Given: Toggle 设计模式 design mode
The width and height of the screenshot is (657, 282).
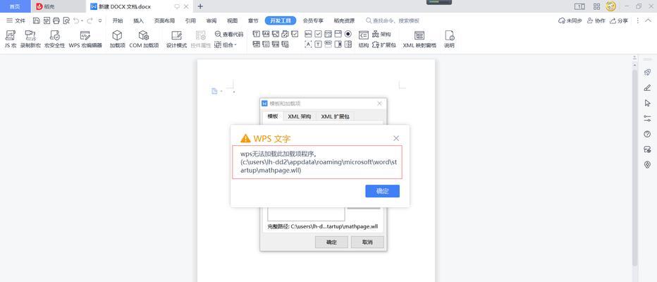Looking at the screenshot, I should click(176, 39).
